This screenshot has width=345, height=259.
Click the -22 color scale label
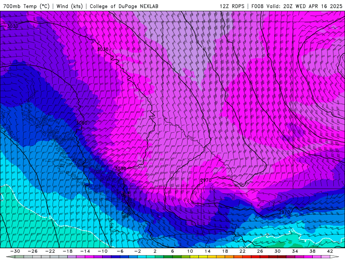(x=50, y=251)
